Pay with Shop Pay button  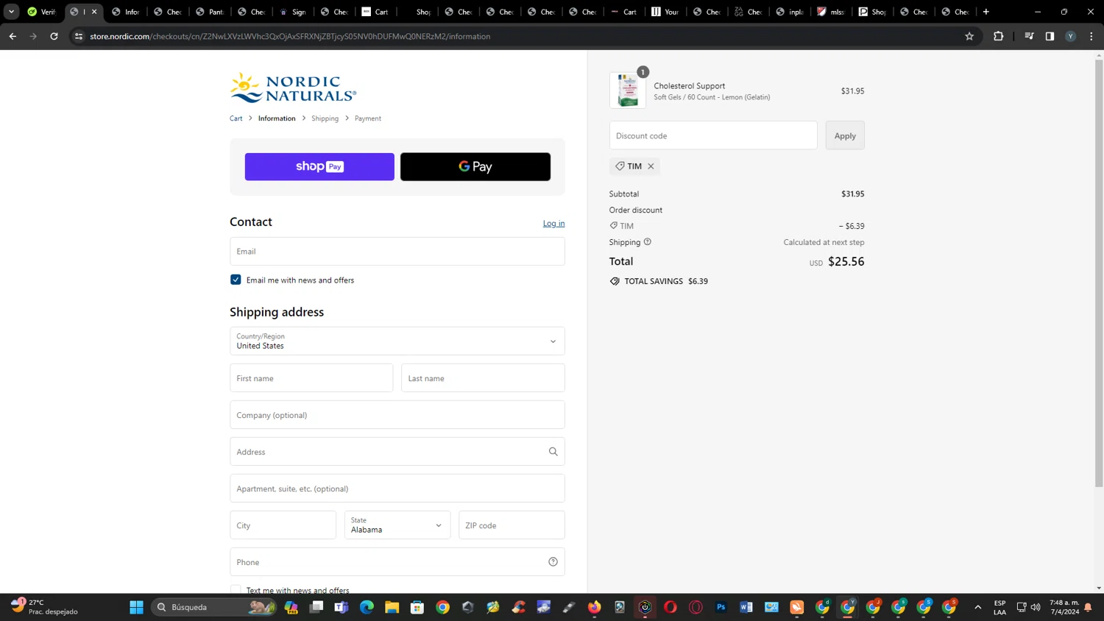[x=319, y=167]
